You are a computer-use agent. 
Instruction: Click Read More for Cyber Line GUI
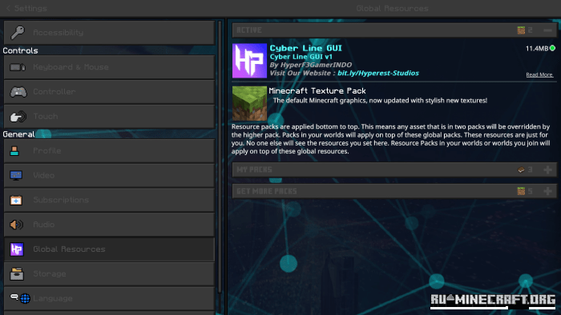[539, 74]
